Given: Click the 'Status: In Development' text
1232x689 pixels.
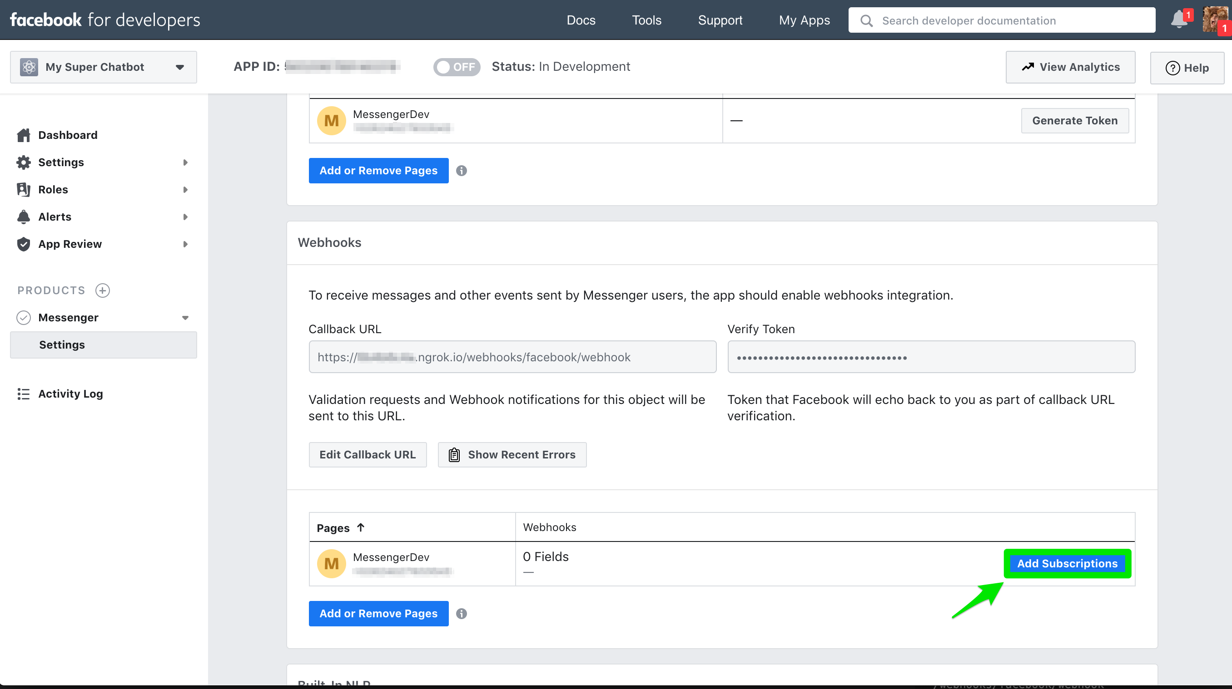Looking at the screenshot, I should pos(561,66).
